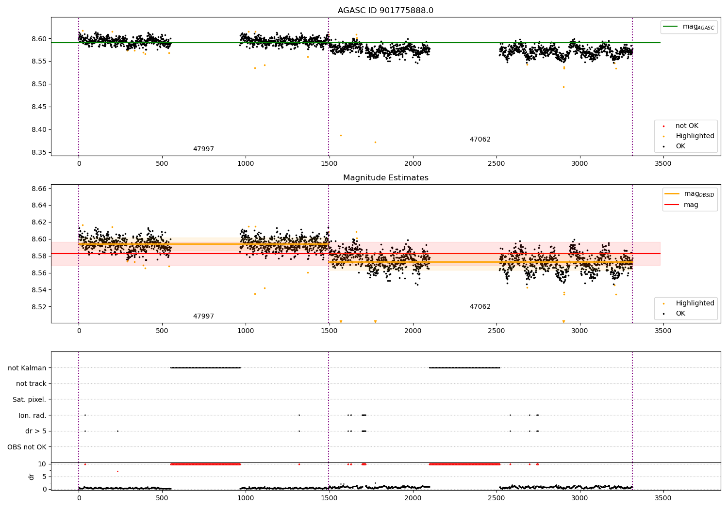Click the 'Sat. pixel.' row label
This screenshot has width=728, height=509.
pos(30,400)
